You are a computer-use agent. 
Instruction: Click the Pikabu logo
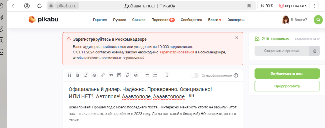(x=43, y=20)
